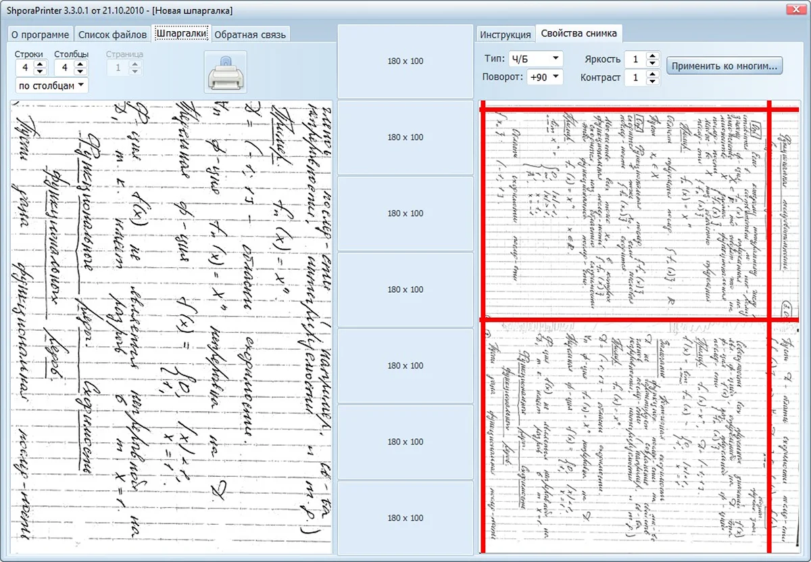
Task: Click the Яркость value input field
Action: pos(634,60)
